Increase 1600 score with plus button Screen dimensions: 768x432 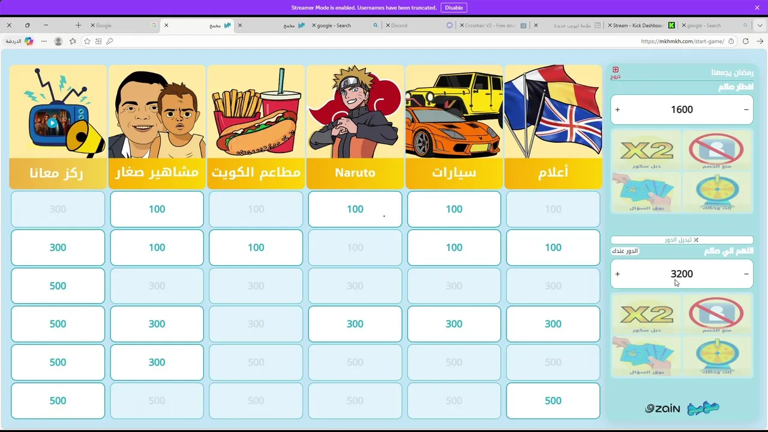click(617, 110)
